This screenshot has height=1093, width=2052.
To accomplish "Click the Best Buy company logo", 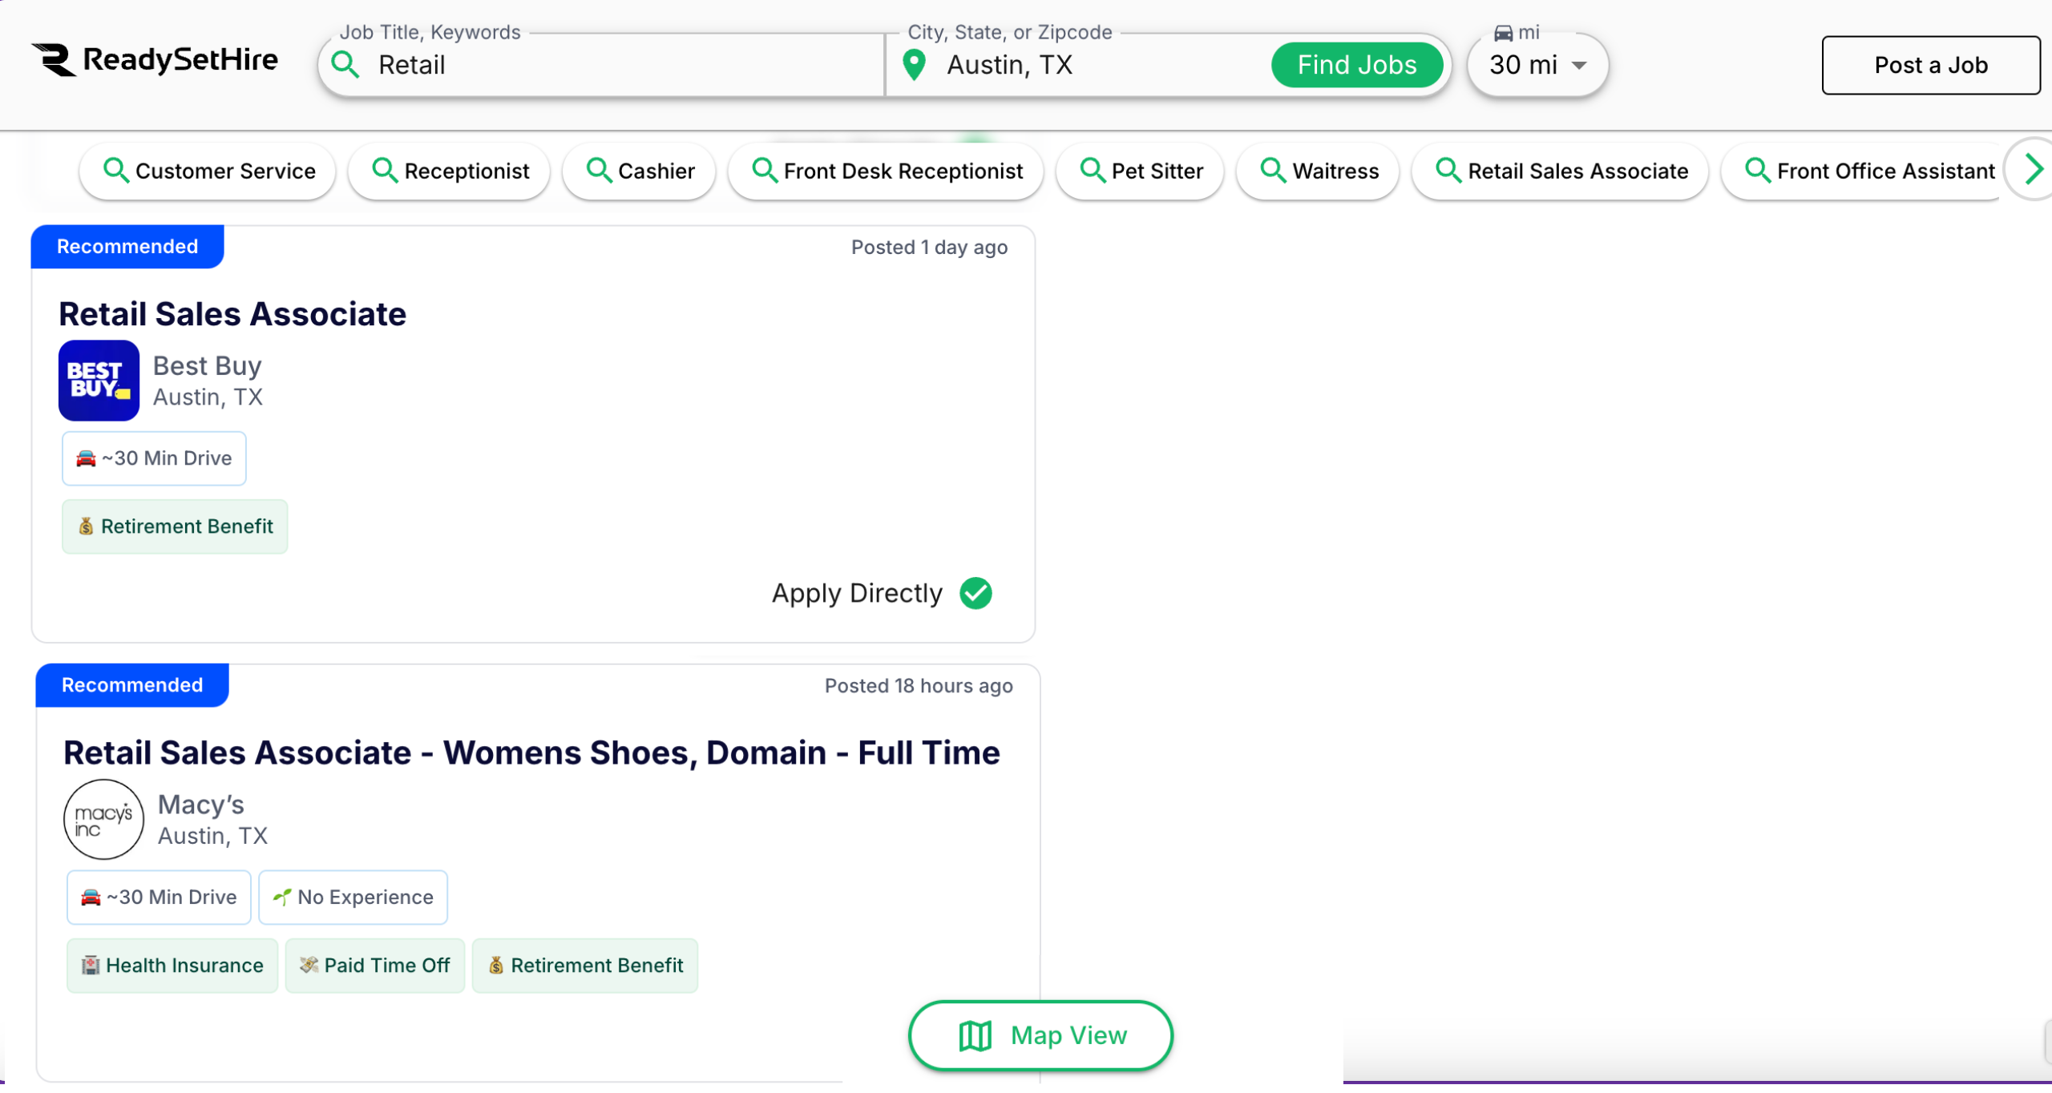I will tap(99, 381).
